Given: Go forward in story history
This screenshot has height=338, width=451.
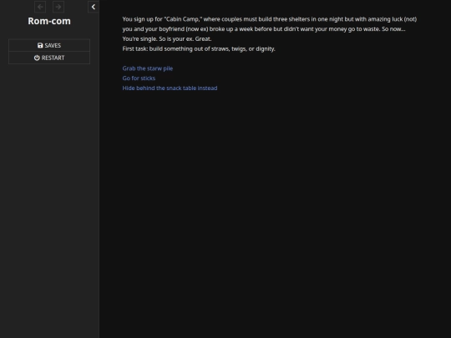Looking at the screenshot, I should pyautogui.click(x=58, y=7).
